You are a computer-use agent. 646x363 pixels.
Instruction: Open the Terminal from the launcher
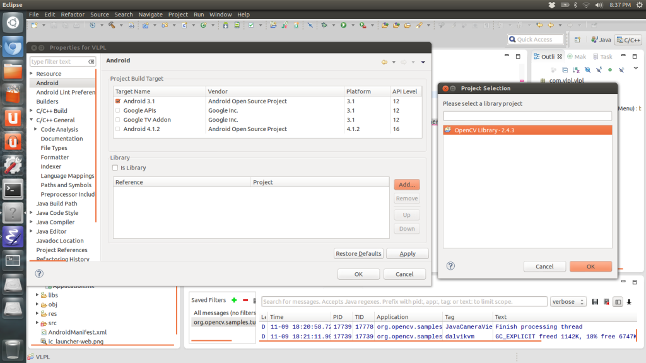point(13,188)
